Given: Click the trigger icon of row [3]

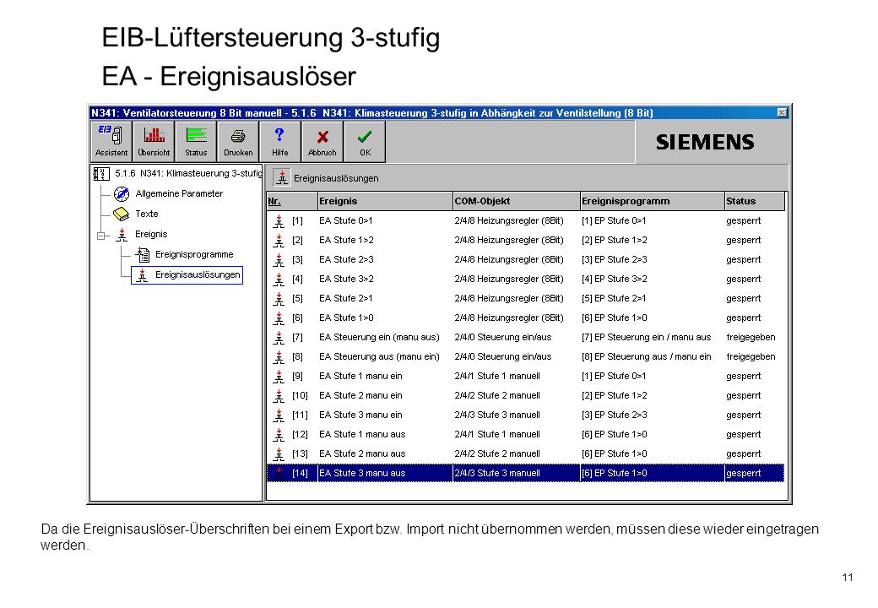Looking at the screenshot, I should click(279, 260).
